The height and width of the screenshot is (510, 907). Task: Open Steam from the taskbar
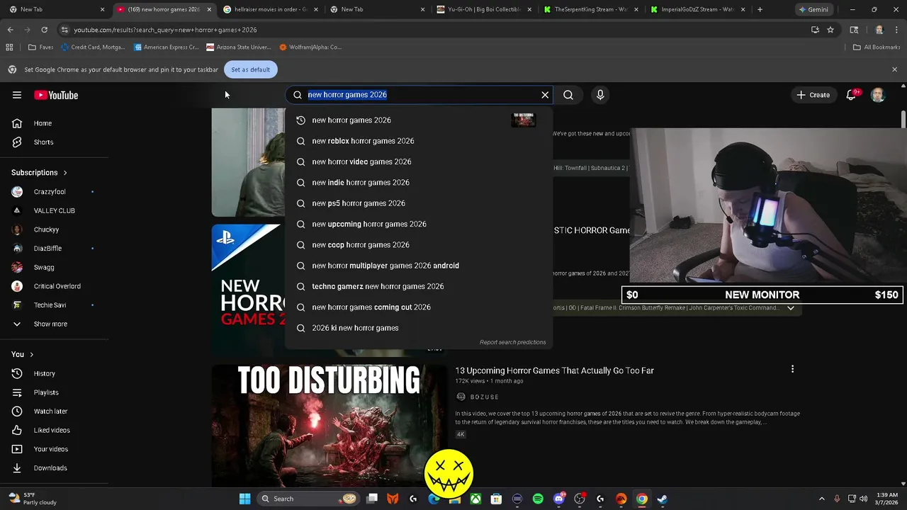point(662,499)
